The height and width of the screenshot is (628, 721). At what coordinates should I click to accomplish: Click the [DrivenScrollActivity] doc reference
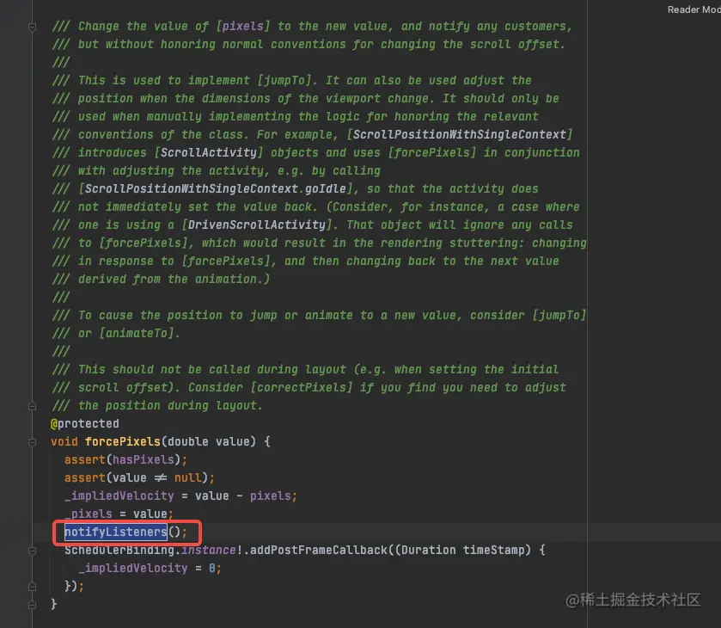257,225
